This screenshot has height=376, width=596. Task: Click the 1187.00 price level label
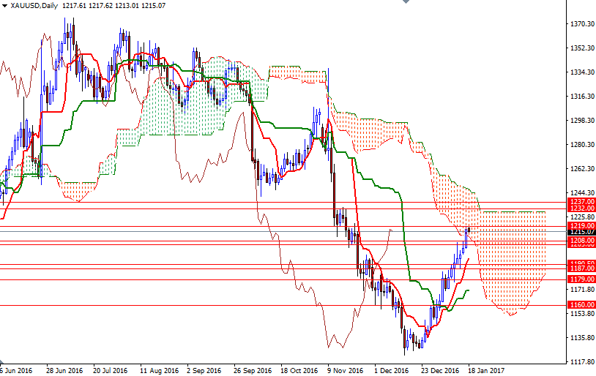[x=581, y=269]
